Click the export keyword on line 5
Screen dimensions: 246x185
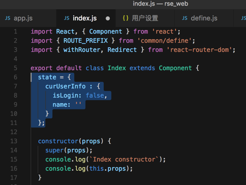[42, 68]
